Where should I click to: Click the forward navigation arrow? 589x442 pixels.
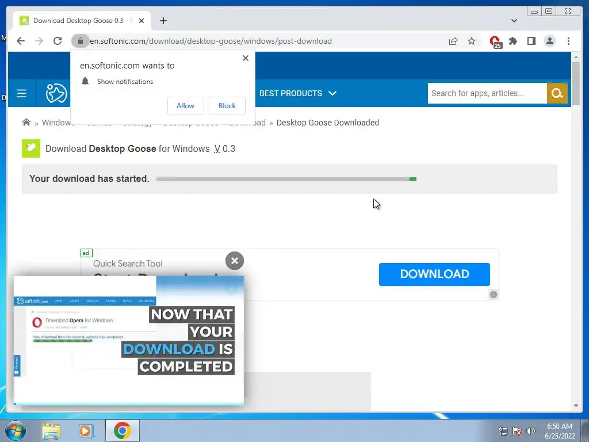pos(39,41)
